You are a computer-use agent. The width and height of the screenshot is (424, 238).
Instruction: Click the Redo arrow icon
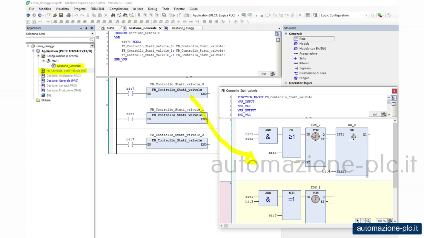point(82,15)
